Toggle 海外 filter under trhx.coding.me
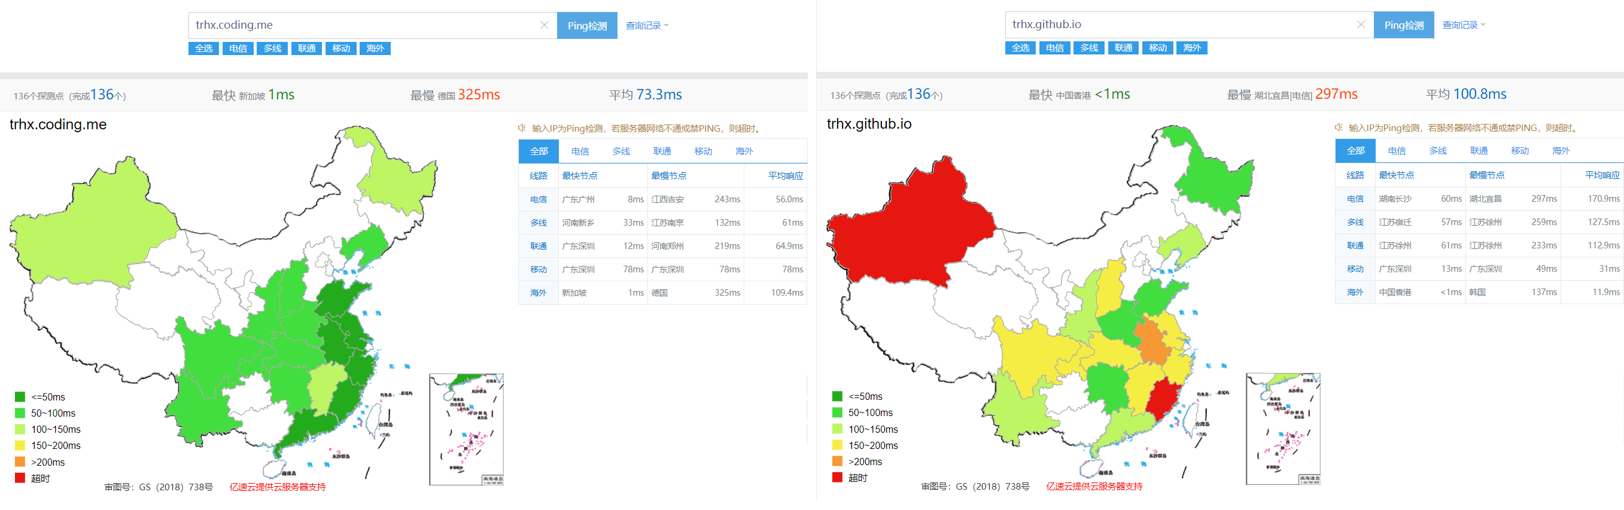Screen dimensions: 1624x510 coord(375,48)
